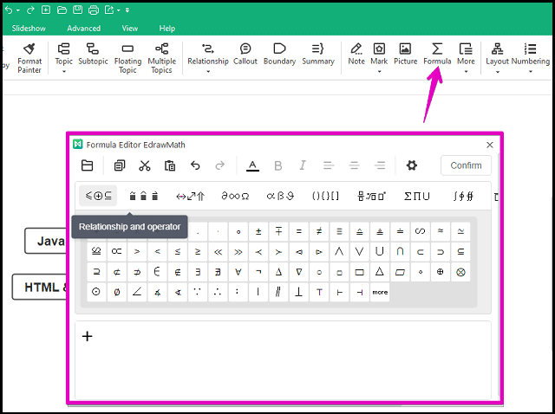555x414 pixels.
Task: Undo in the Formula Editor
Action: 195,165
